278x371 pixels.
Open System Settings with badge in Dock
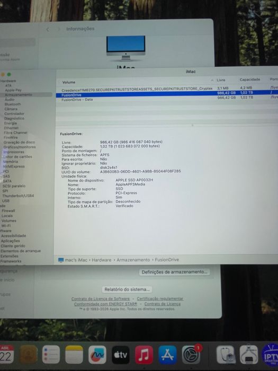pyautogui.click(x=191, y=355)
